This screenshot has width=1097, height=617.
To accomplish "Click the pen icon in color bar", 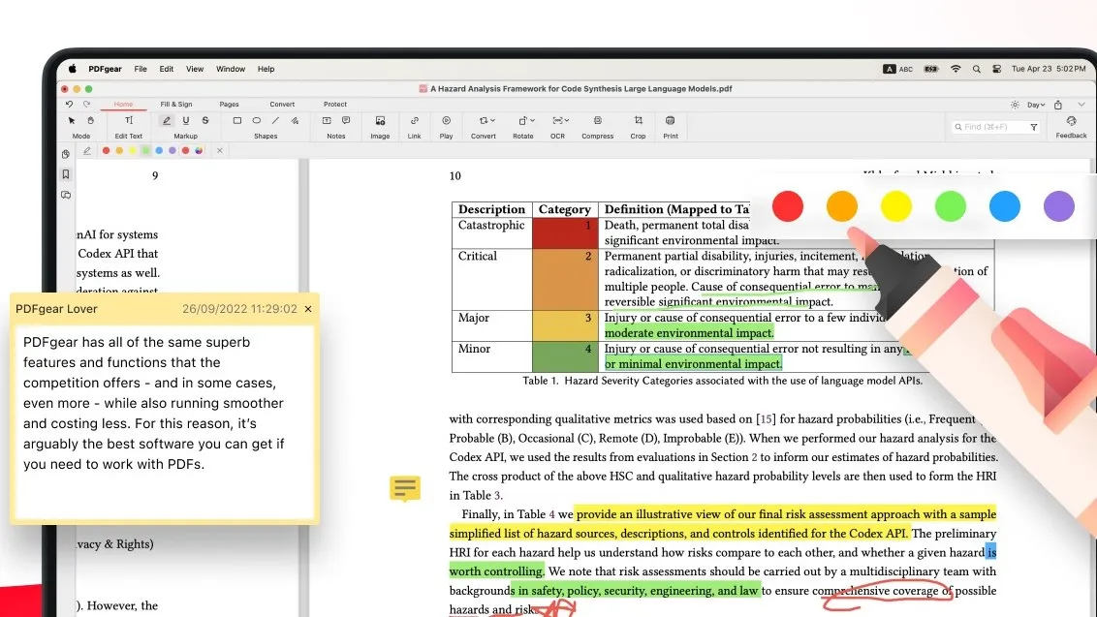I will (x=87, y=150).
